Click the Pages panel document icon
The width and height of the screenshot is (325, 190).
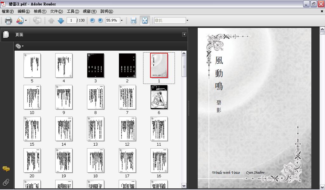(x=6, y=35)
